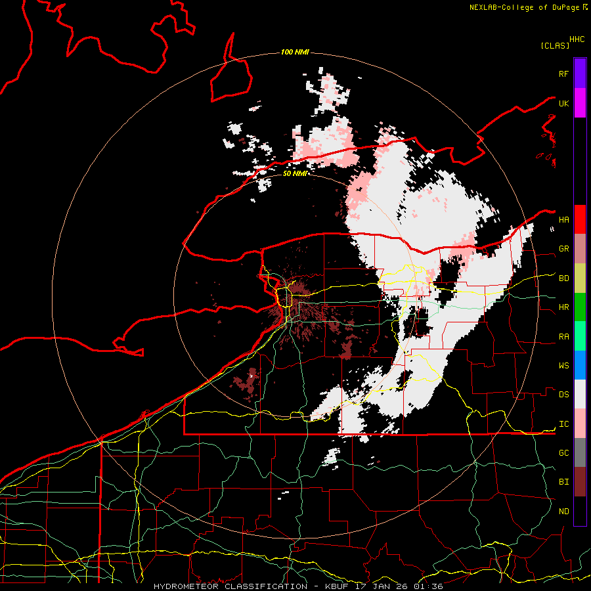Screen dimensions: 591x591
Task: Click the GC gray legend swatch
Action: tap(580, 452)
